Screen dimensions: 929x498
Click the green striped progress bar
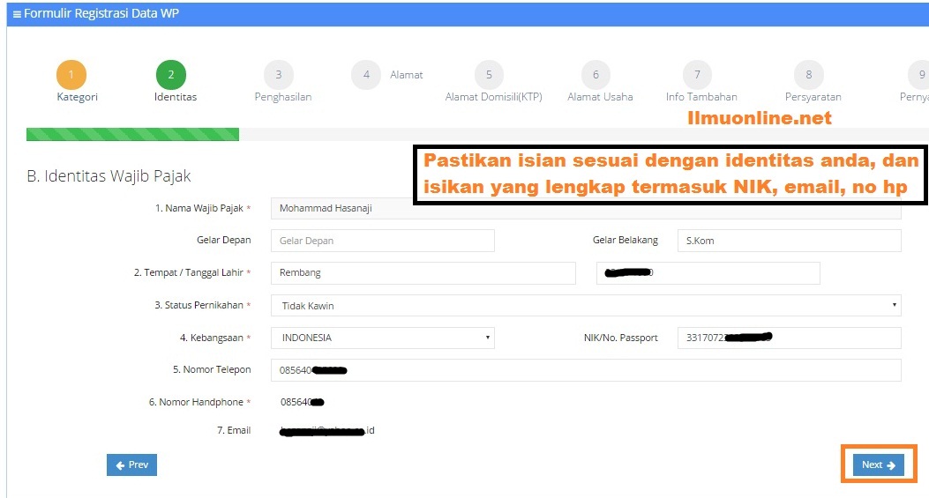[132, 135]
